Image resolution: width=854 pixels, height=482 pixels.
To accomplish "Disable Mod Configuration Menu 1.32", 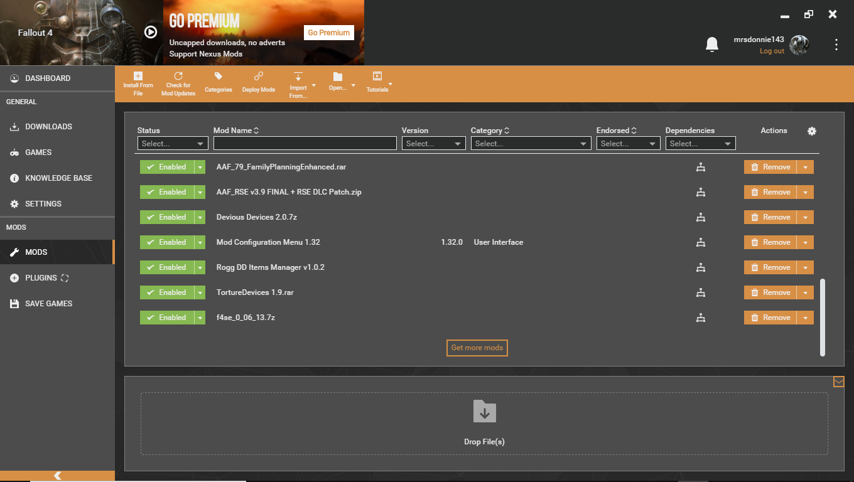I will click(x=166, y=242).
